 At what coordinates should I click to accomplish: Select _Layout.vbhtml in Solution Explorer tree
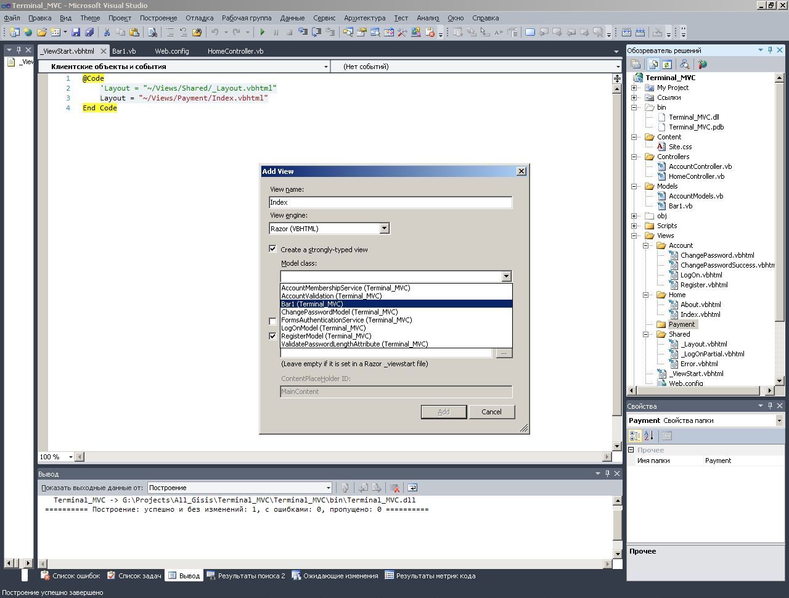pyautogui.click(x=703, y=344)
